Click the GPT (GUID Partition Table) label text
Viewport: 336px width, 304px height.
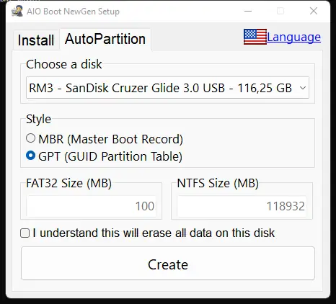[110, 156]
